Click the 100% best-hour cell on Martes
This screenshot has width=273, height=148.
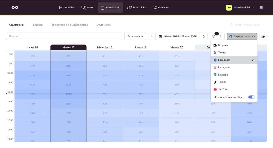(x=69, y=94)
